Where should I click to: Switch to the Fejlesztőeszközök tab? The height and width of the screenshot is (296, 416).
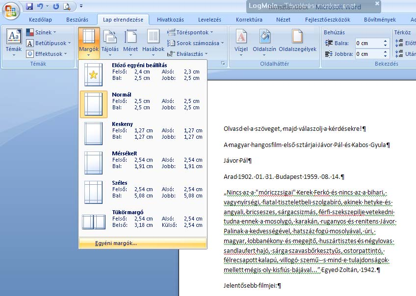pyautogui.click(x=328, y=20)
